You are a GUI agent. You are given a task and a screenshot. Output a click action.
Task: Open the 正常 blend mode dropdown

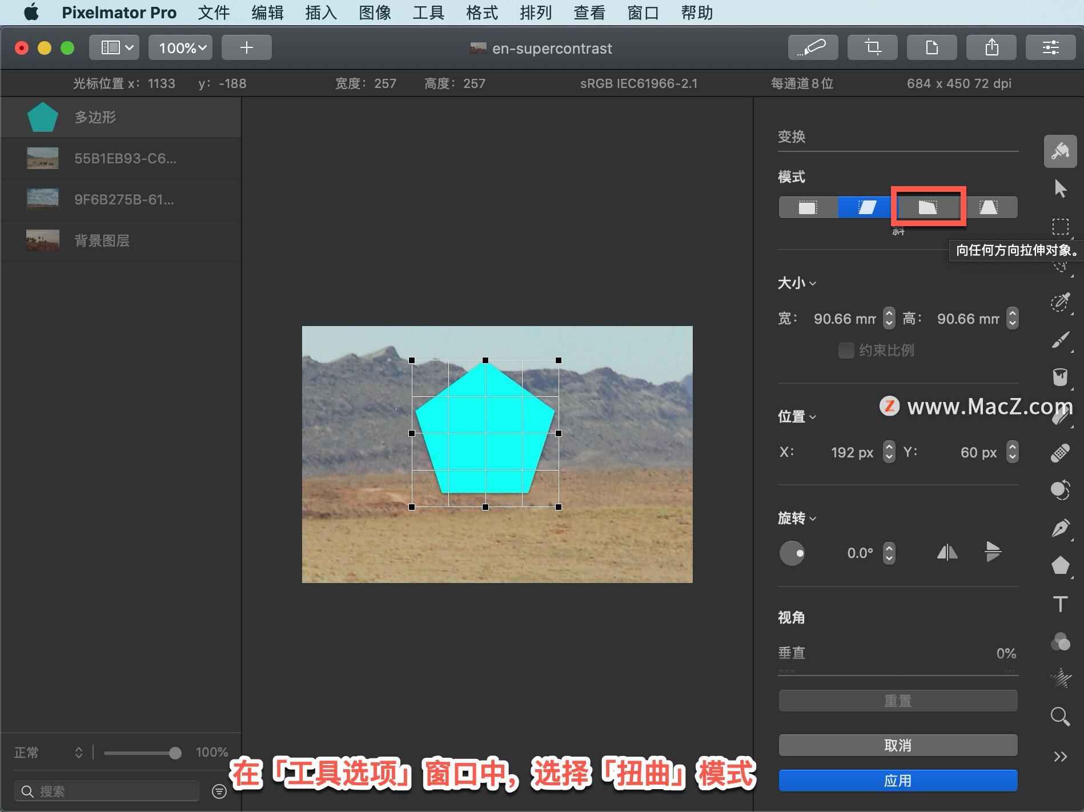tap(49, 753)
